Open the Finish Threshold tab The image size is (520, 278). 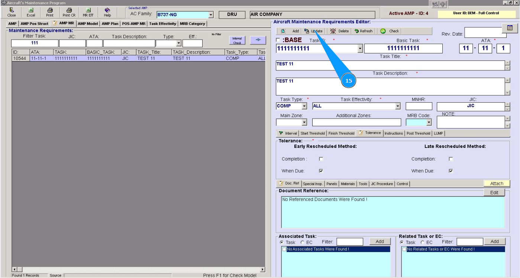(x=341, y=133)
